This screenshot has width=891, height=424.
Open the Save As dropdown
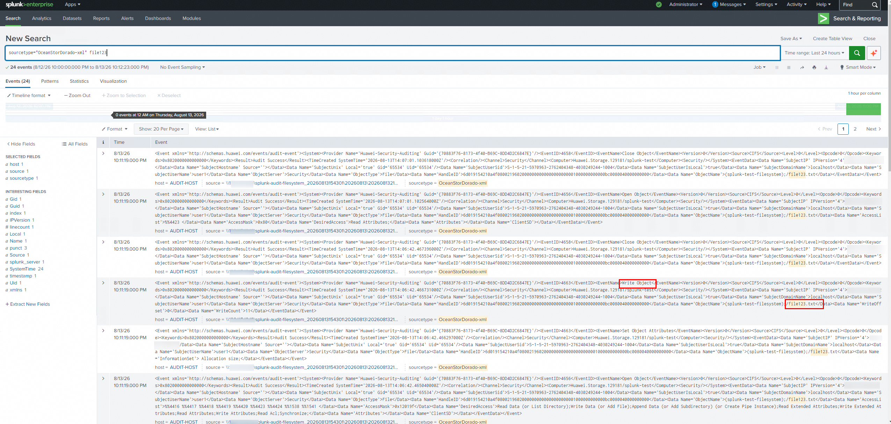pyautogui.click(x=791, y=39)
